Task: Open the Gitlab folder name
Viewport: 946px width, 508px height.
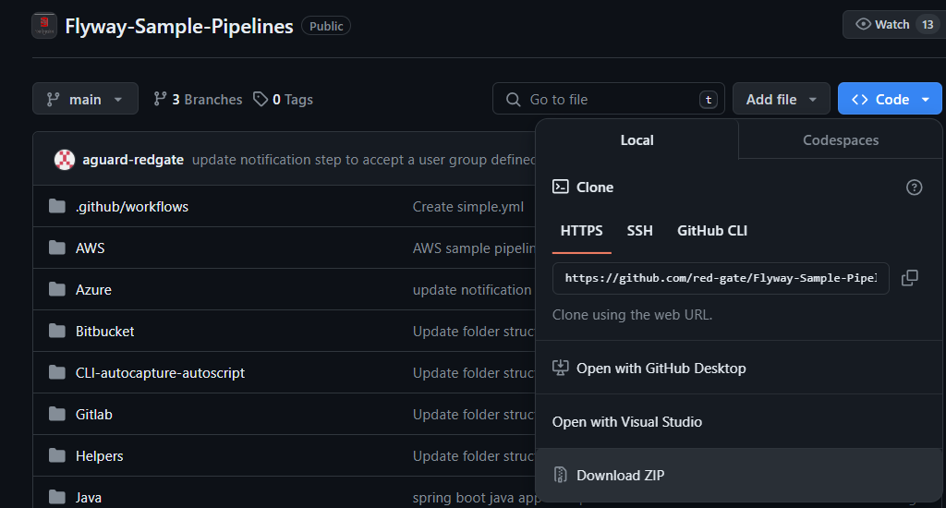Action: [x=93, y=415]
